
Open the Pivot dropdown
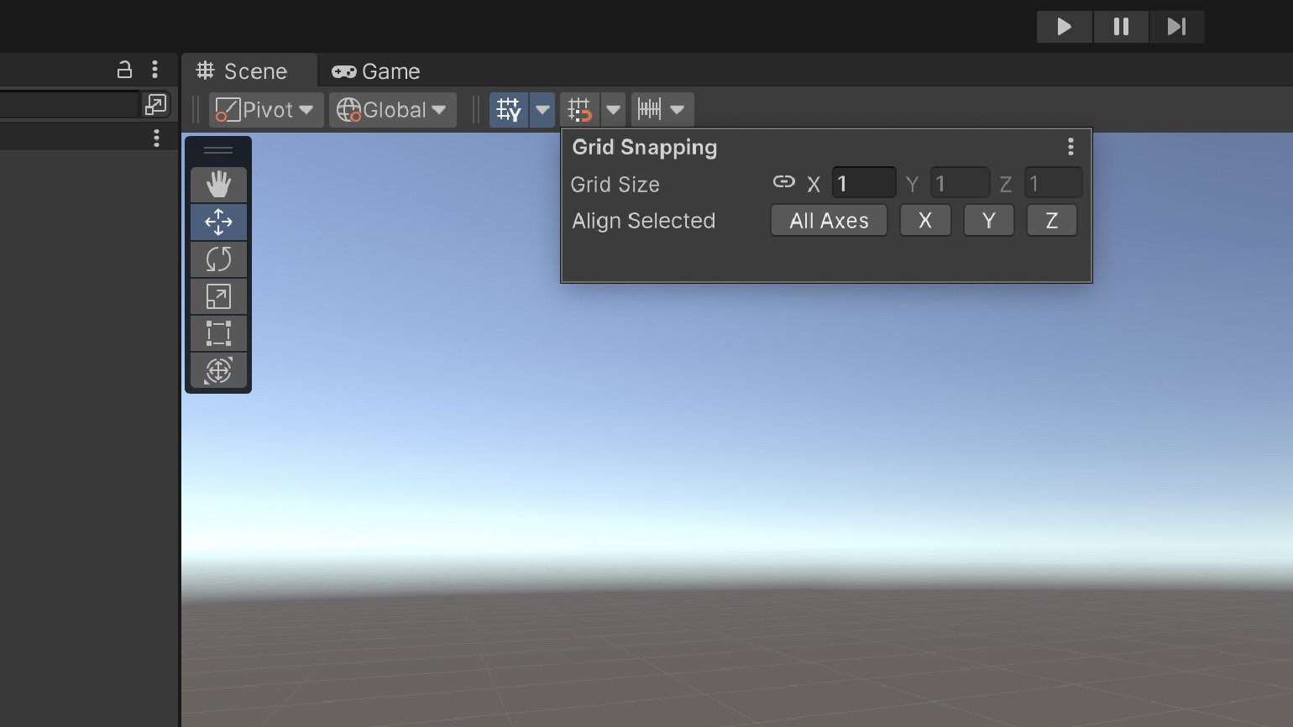265,110
